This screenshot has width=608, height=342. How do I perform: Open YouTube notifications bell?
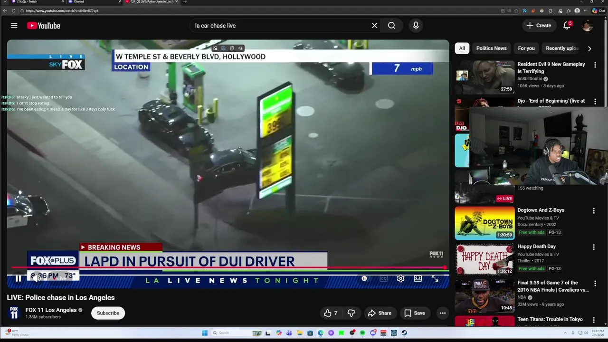pyautogui.click(x=567, y=26)
